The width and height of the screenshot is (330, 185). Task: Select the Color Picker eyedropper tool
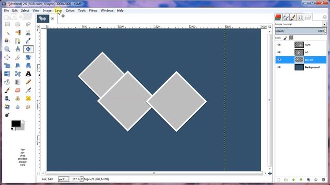point(28,41)
